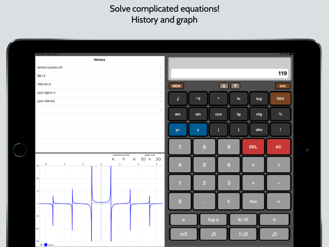
Task: Tap the digit 2 key
Action: click(x=204, y=183)
